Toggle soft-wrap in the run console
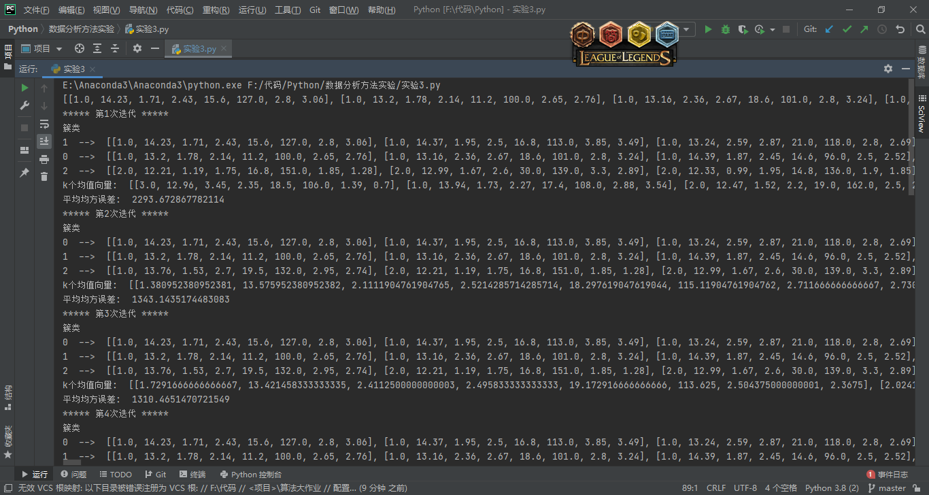The height and width of the screenshot is (495, 929). click(44, 124)
